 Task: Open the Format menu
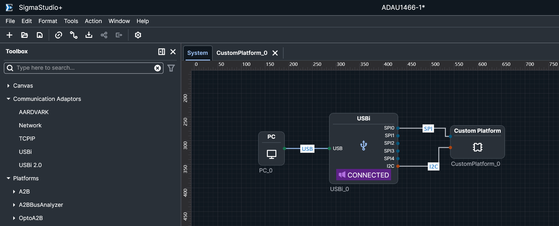[48, 21]
